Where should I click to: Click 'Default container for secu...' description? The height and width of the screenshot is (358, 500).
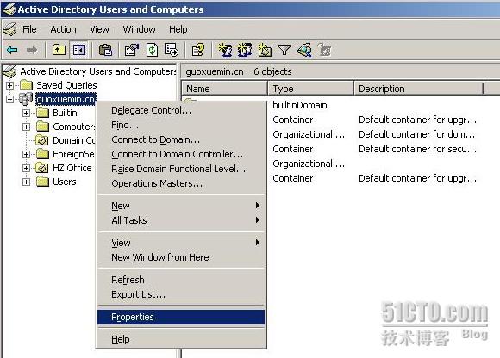click(x=418, y=149)
